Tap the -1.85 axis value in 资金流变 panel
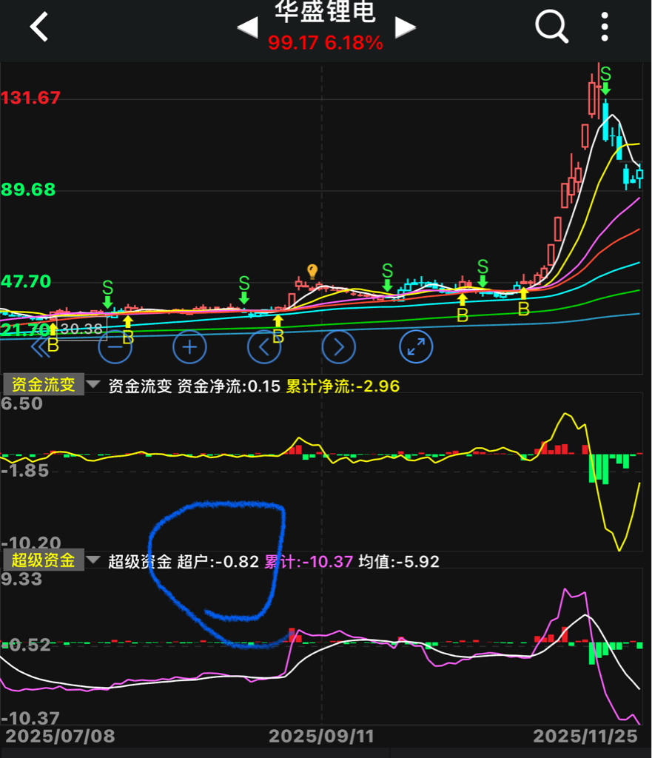The image size is (652, 758). click(24, 470)
